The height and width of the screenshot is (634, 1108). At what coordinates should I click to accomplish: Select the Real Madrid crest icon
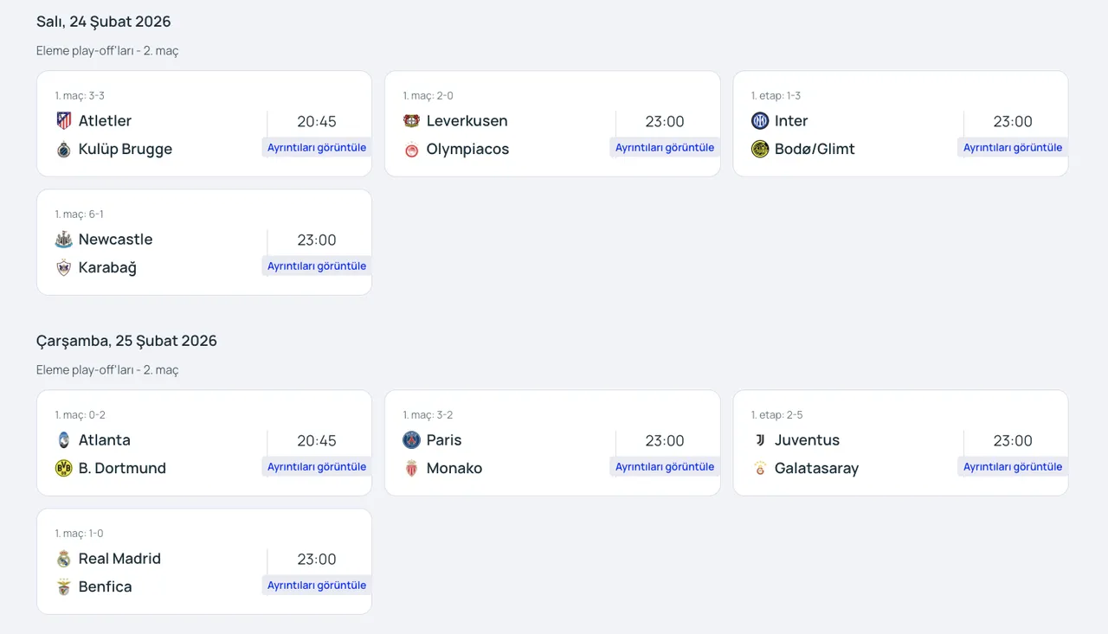pyautogui.click(x=63, y=559)
